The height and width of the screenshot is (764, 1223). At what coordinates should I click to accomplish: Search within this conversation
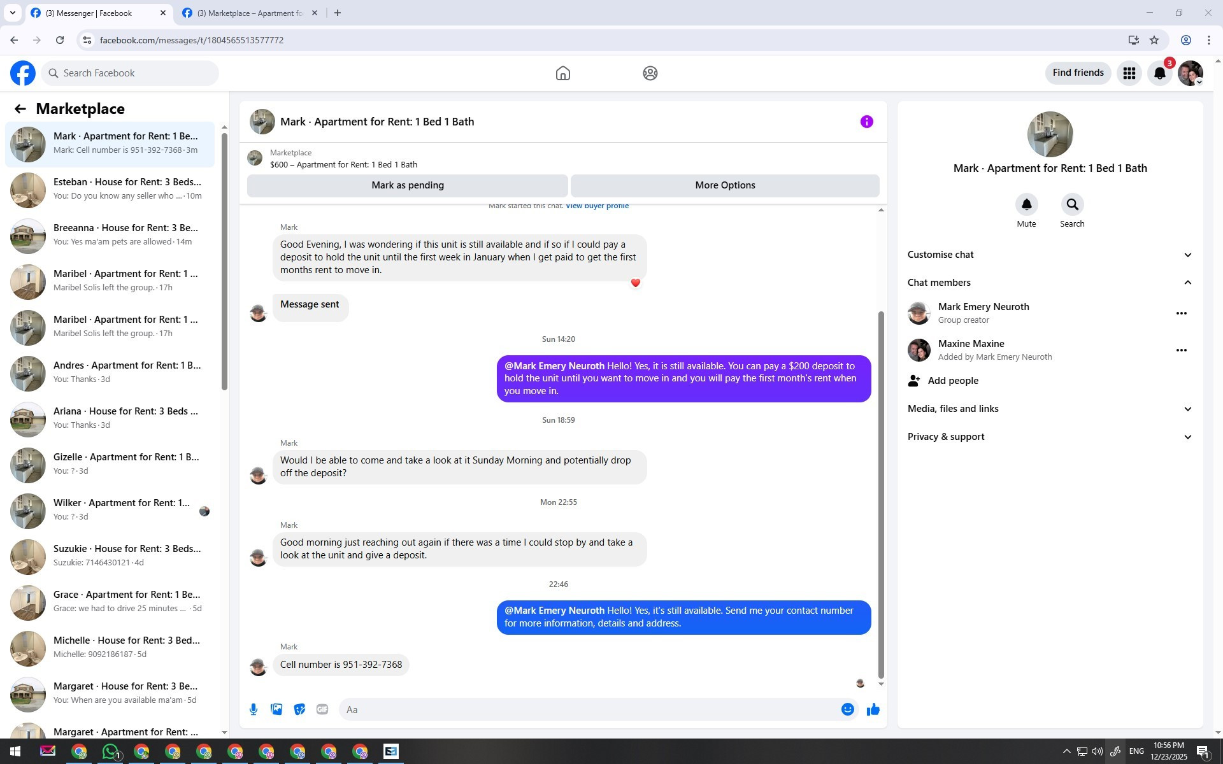click(x=1072, y=205)
